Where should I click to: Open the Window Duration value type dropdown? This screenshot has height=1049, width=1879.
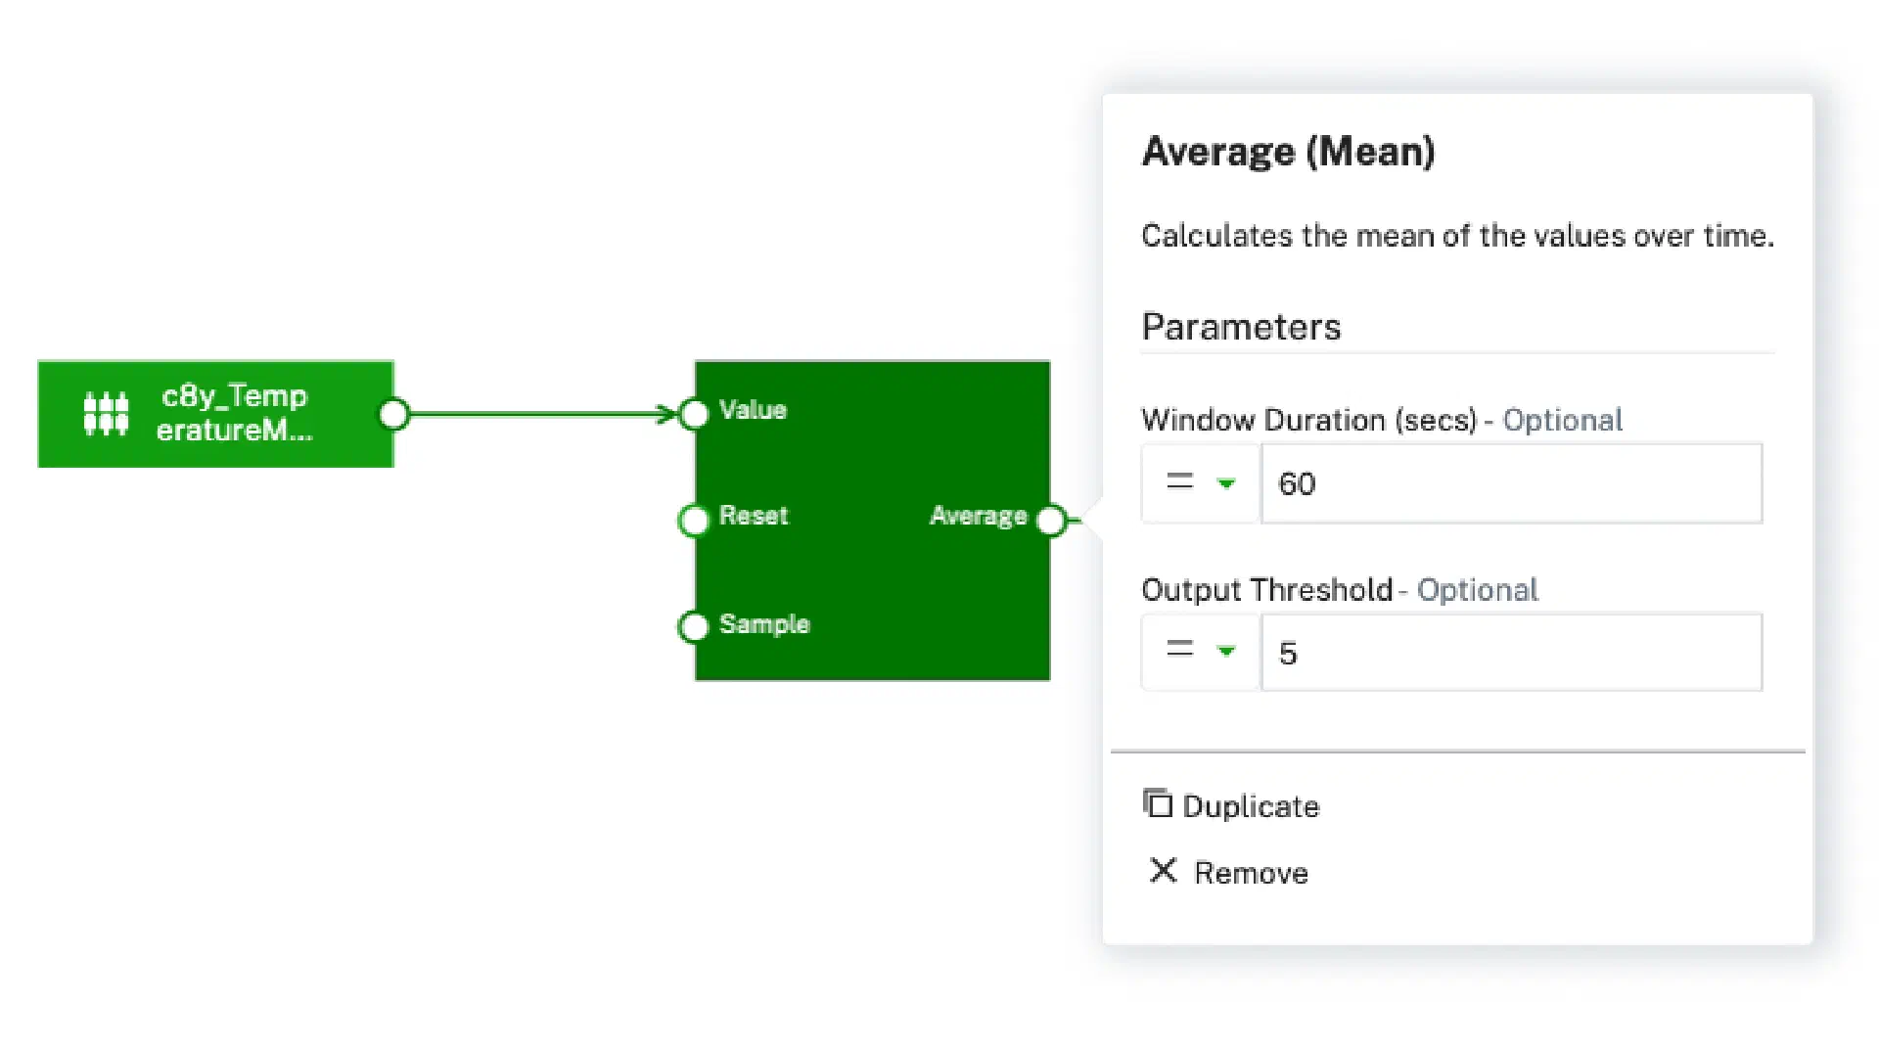point(1200,483)
